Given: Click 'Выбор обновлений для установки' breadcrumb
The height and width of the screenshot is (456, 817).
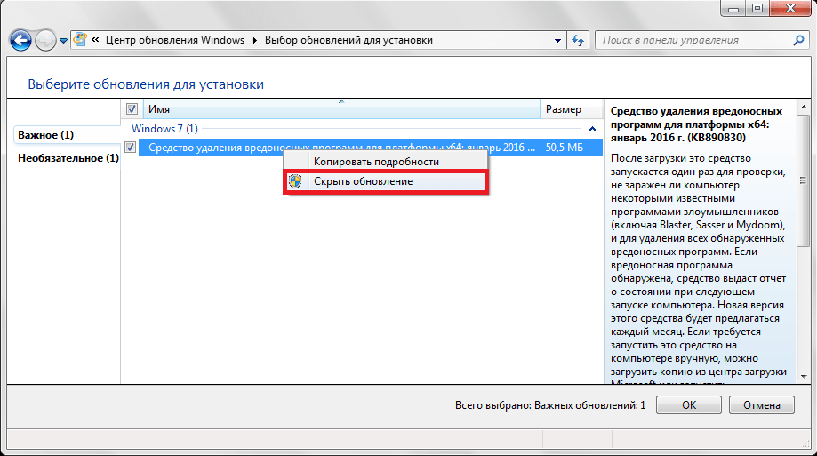Looking at the screenshot, I should [x=348, y=40].
